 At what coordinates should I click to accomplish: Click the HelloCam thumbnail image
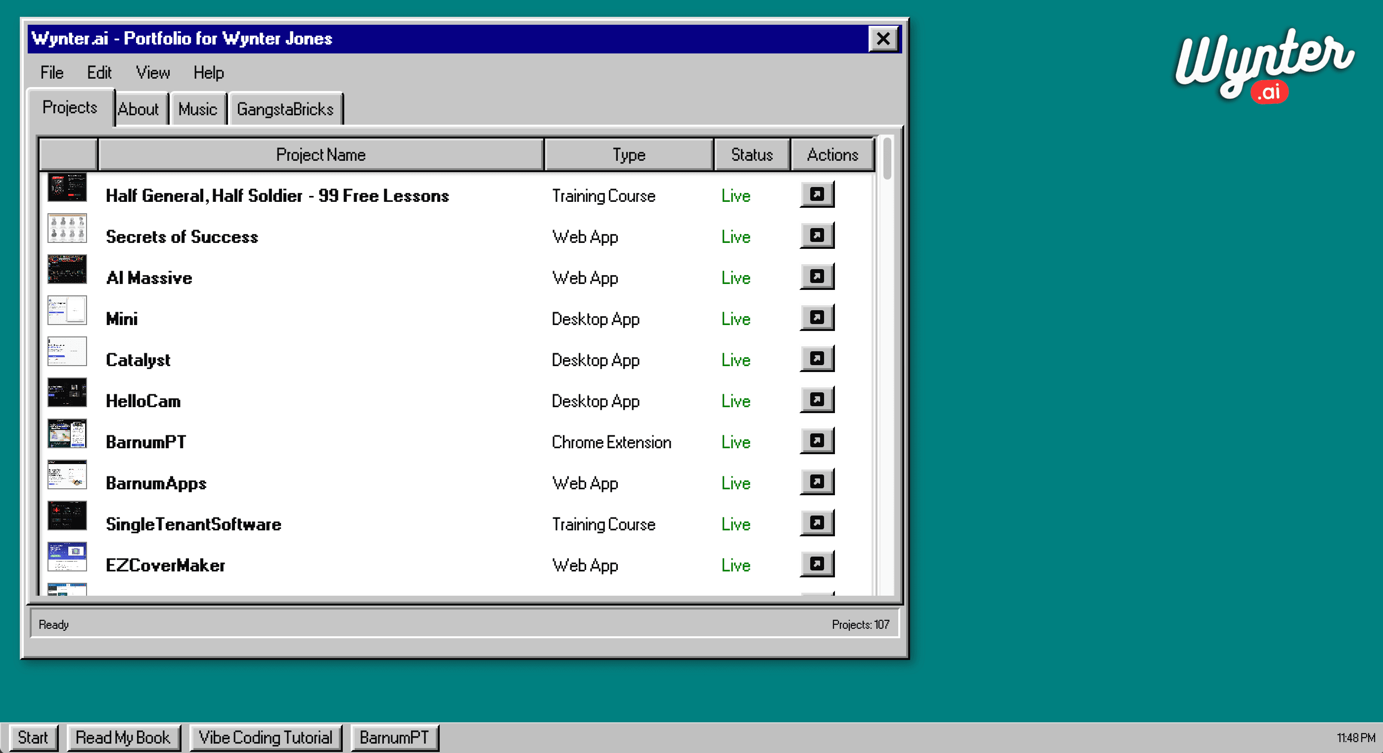[67, 393]
